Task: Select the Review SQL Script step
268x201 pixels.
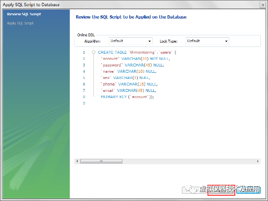Action: point(24,14)
